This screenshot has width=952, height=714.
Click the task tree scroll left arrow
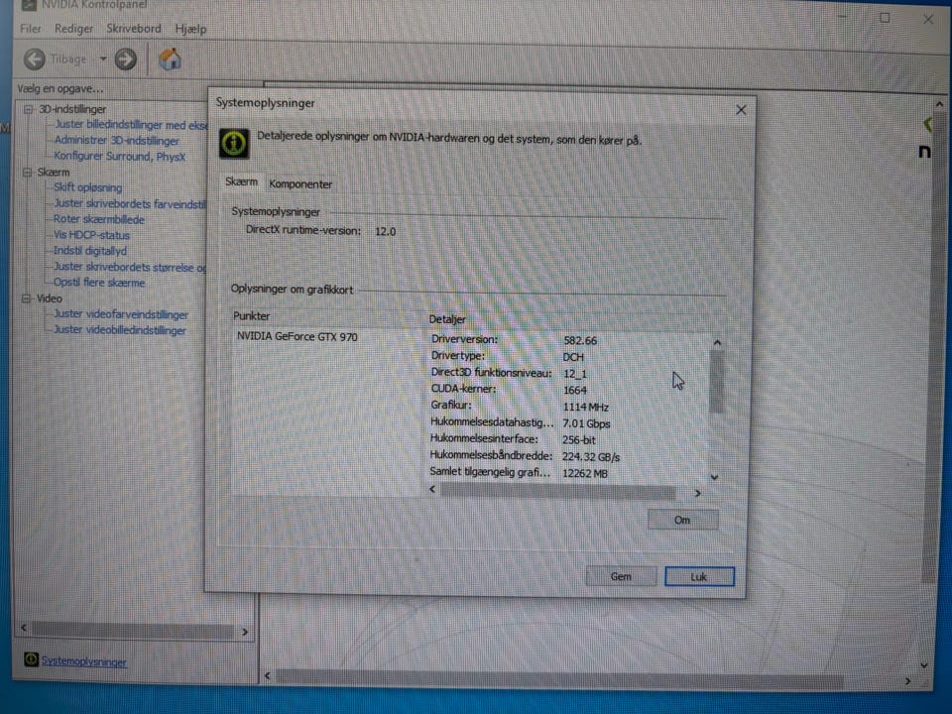24,628
